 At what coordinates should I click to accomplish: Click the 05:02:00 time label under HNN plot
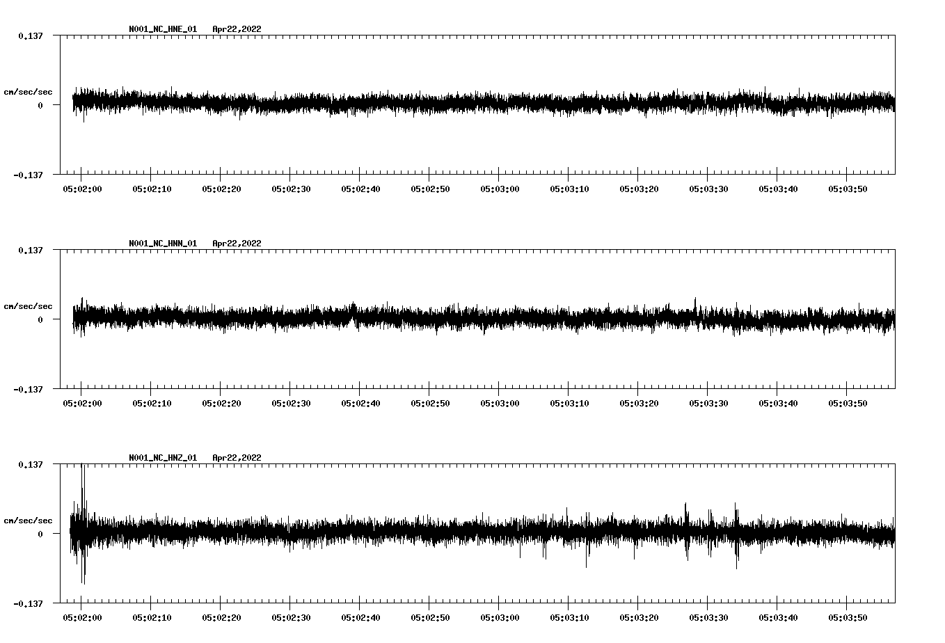82,403
